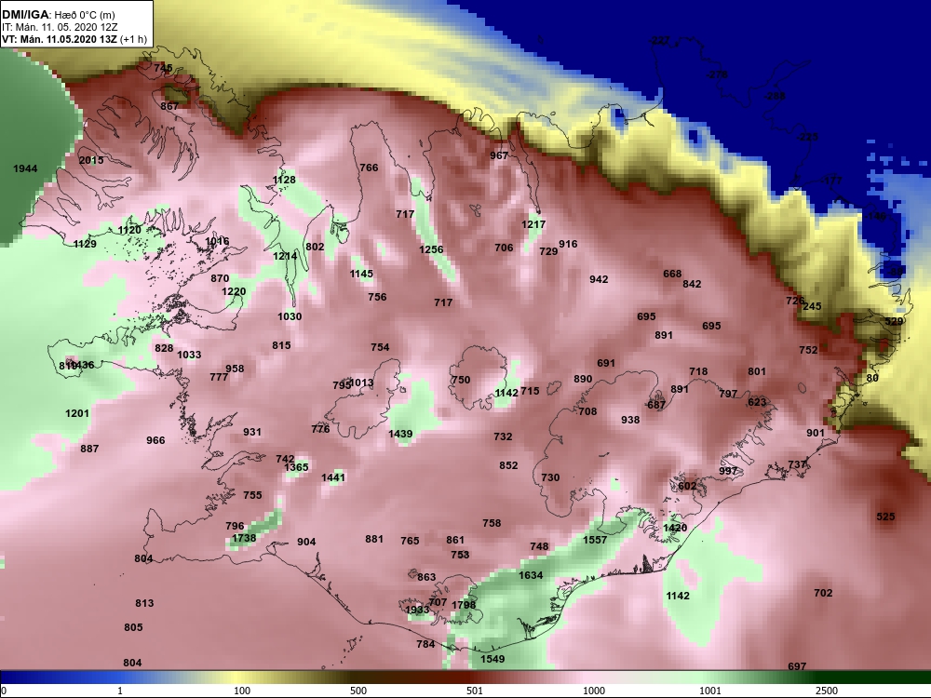This screenshot has width=931, height=698.
Task: Click the 1000 label on the color scale
Action: [594, 691]
